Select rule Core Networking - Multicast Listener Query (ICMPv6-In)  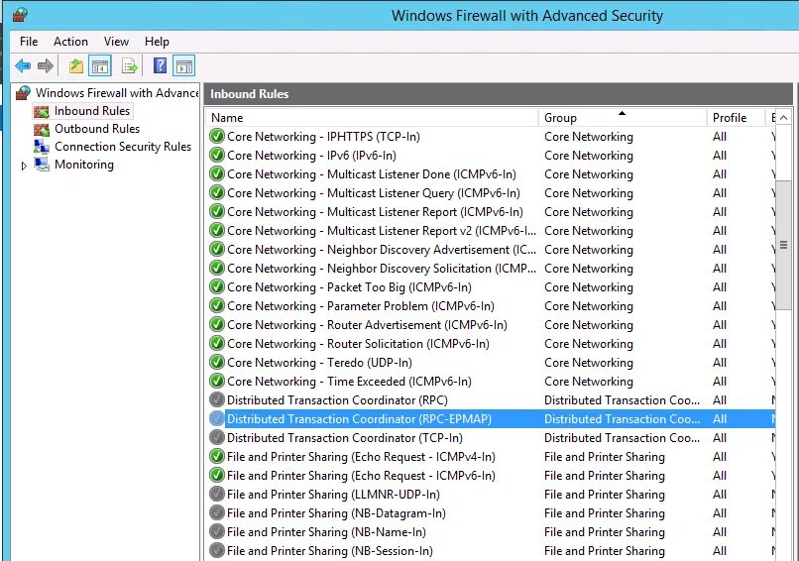point(374,193)
